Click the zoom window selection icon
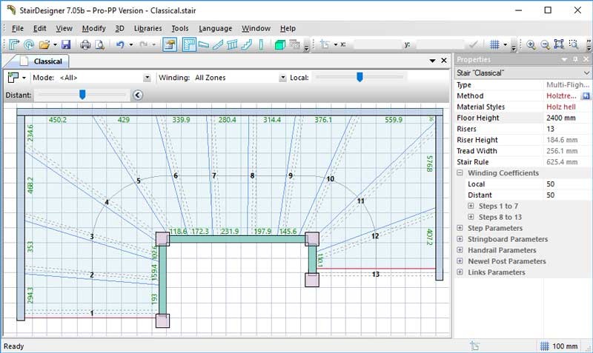Image resolution: width=593 pixels, height=353 pixels. [574, 44]
